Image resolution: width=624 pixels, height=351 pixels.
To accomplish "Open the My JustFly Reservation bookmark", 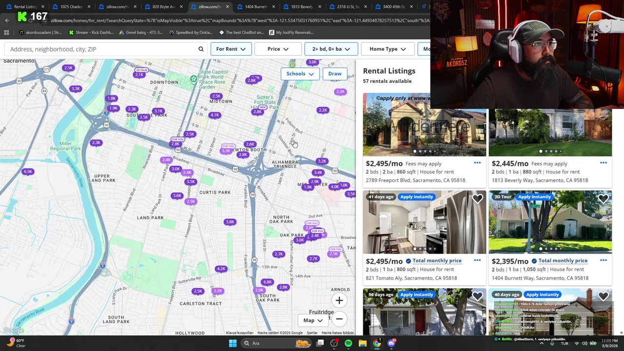I will [290, 33].
